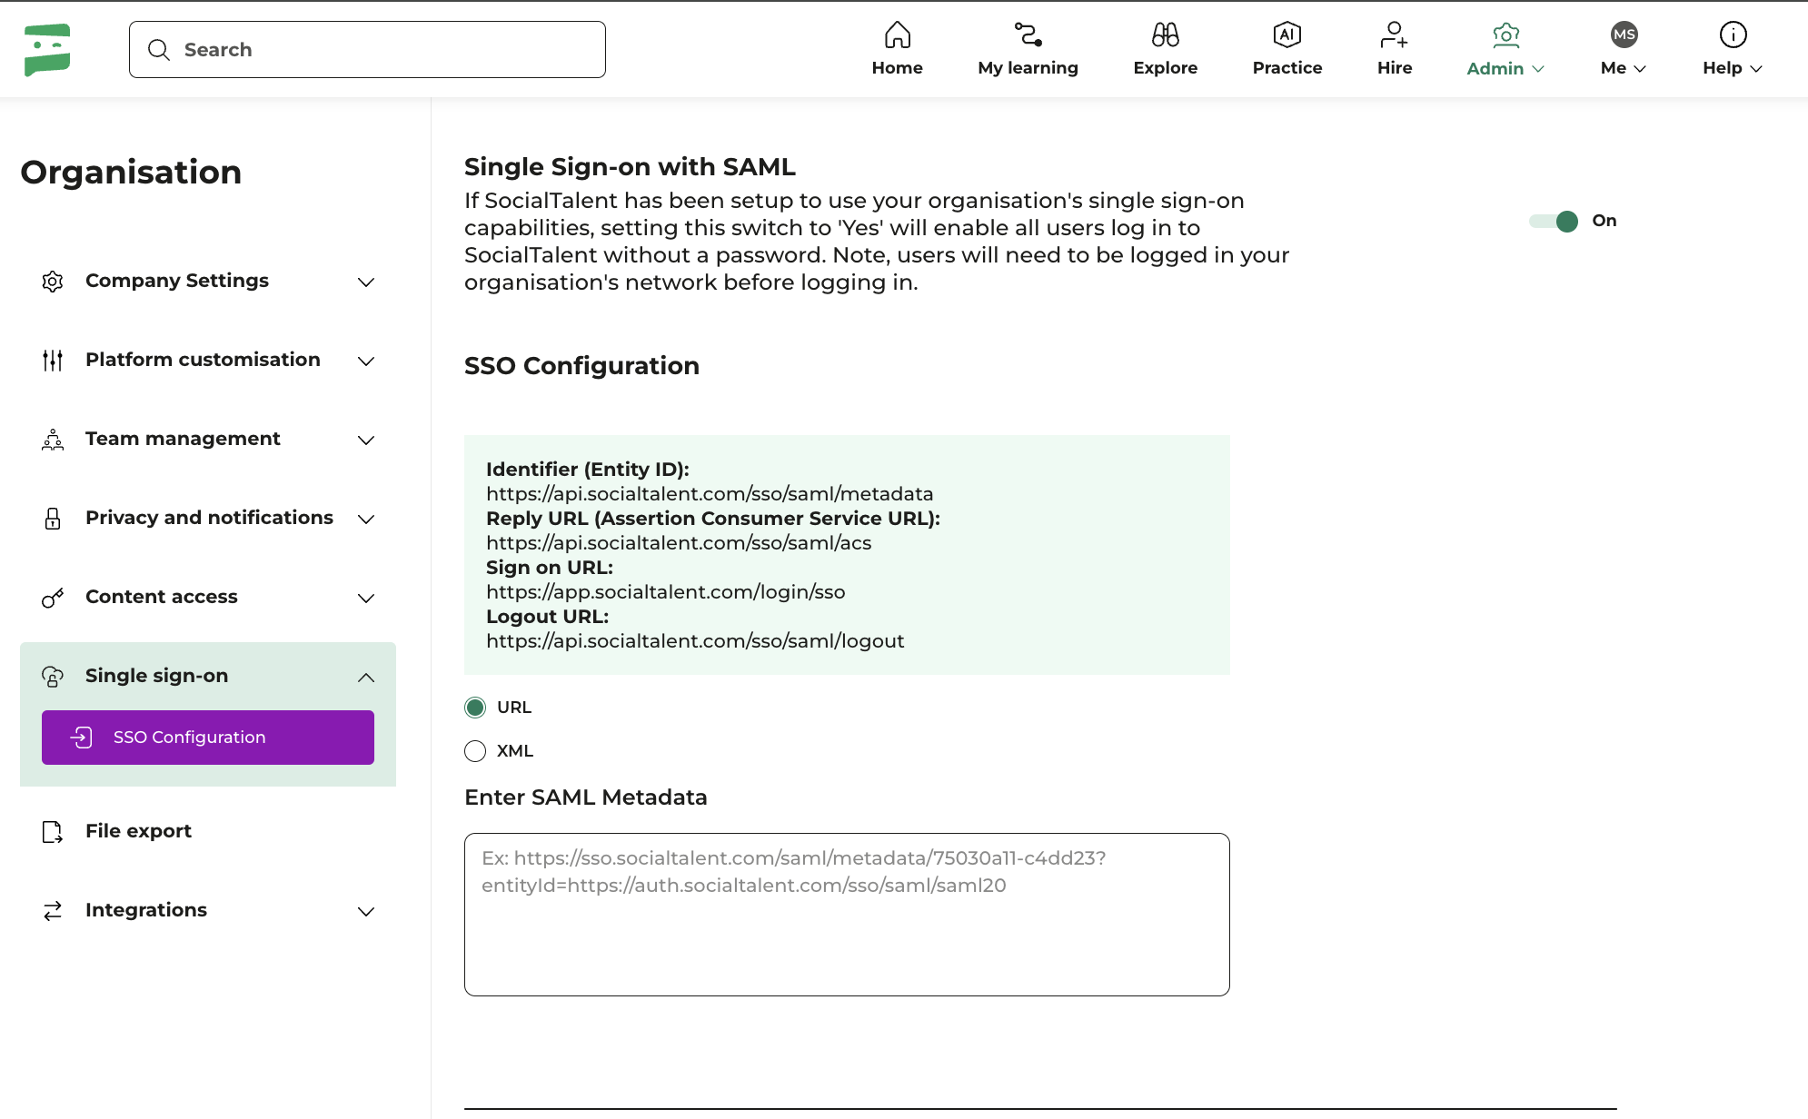The height and width of the screenshot is (1119, 1808).
Task: Turn off the SAML single sign-on switch
Action: [1554, 222]
